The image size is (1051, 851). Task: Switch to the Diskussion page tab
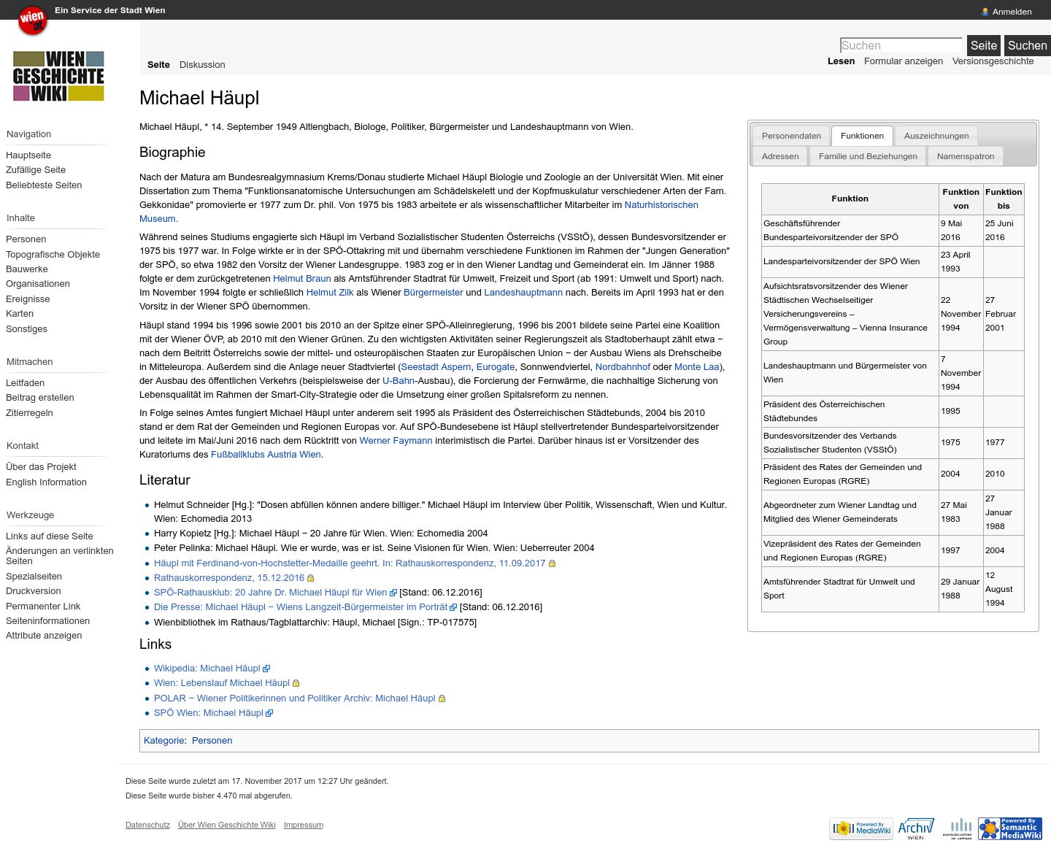202,65
